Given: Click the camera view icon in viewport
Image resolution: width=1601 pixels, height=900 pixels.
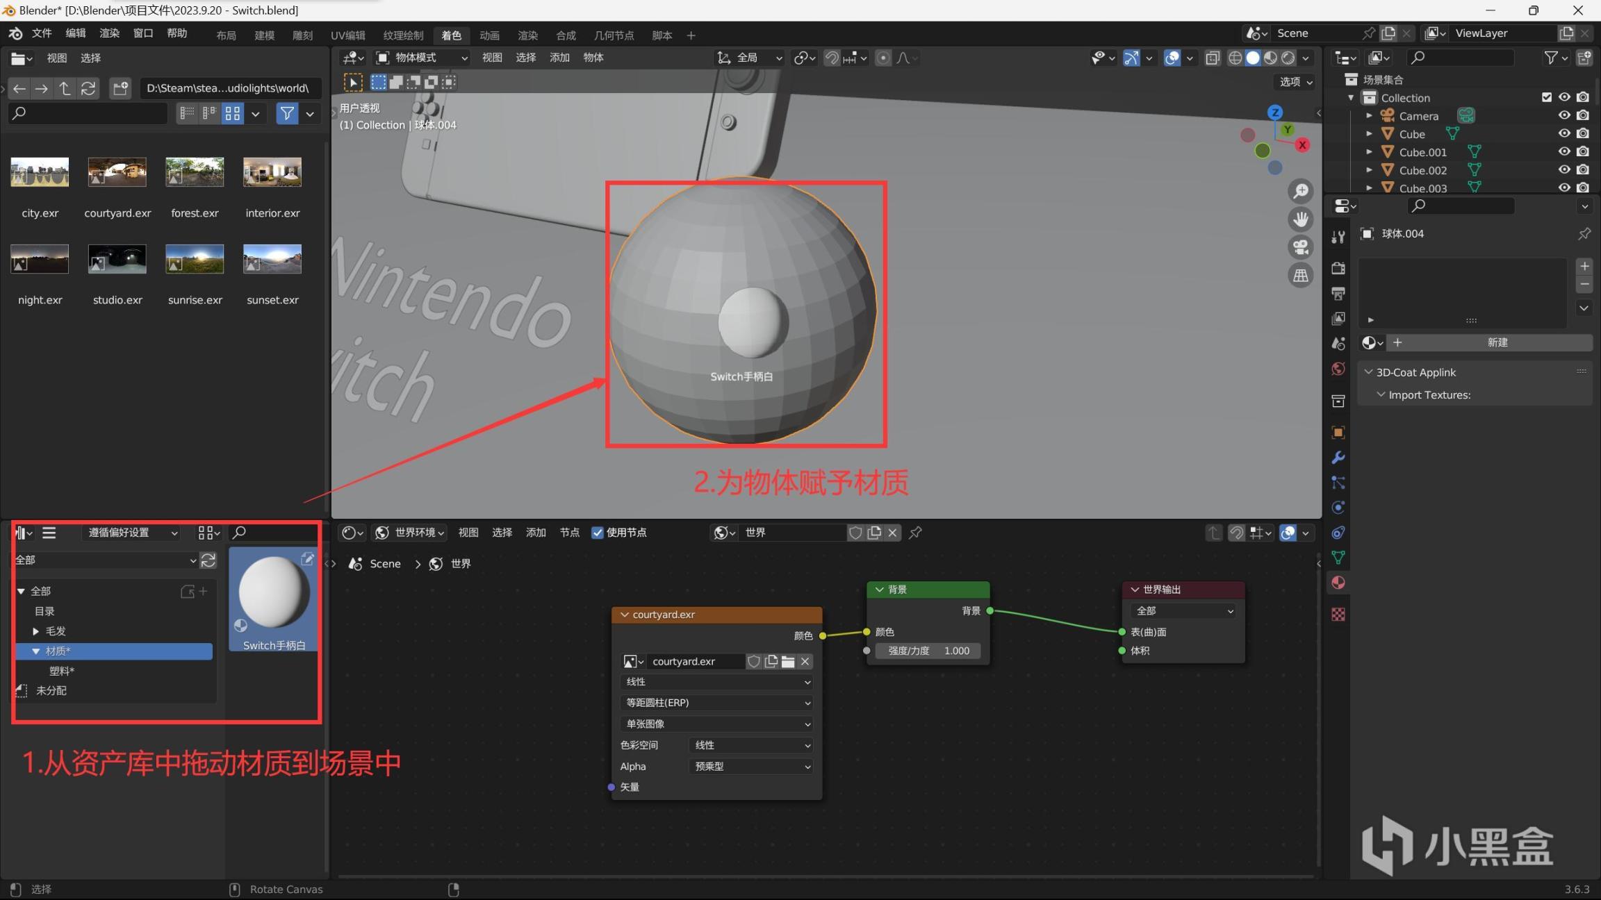Looking at the screenshot, I should [x=1300, y=247].
